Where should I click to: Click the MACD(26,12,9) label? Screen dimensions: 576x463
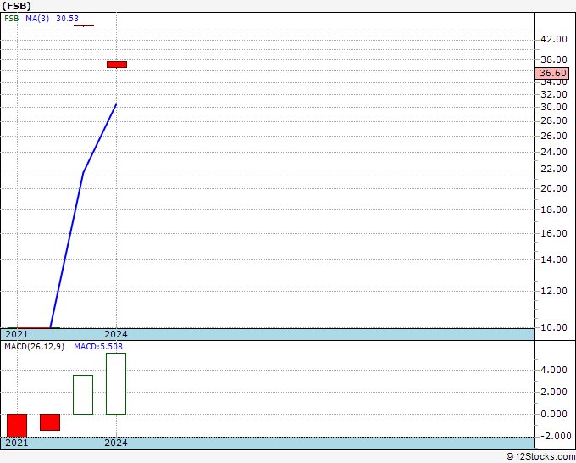pyautogui.click(x=34, y=347)
